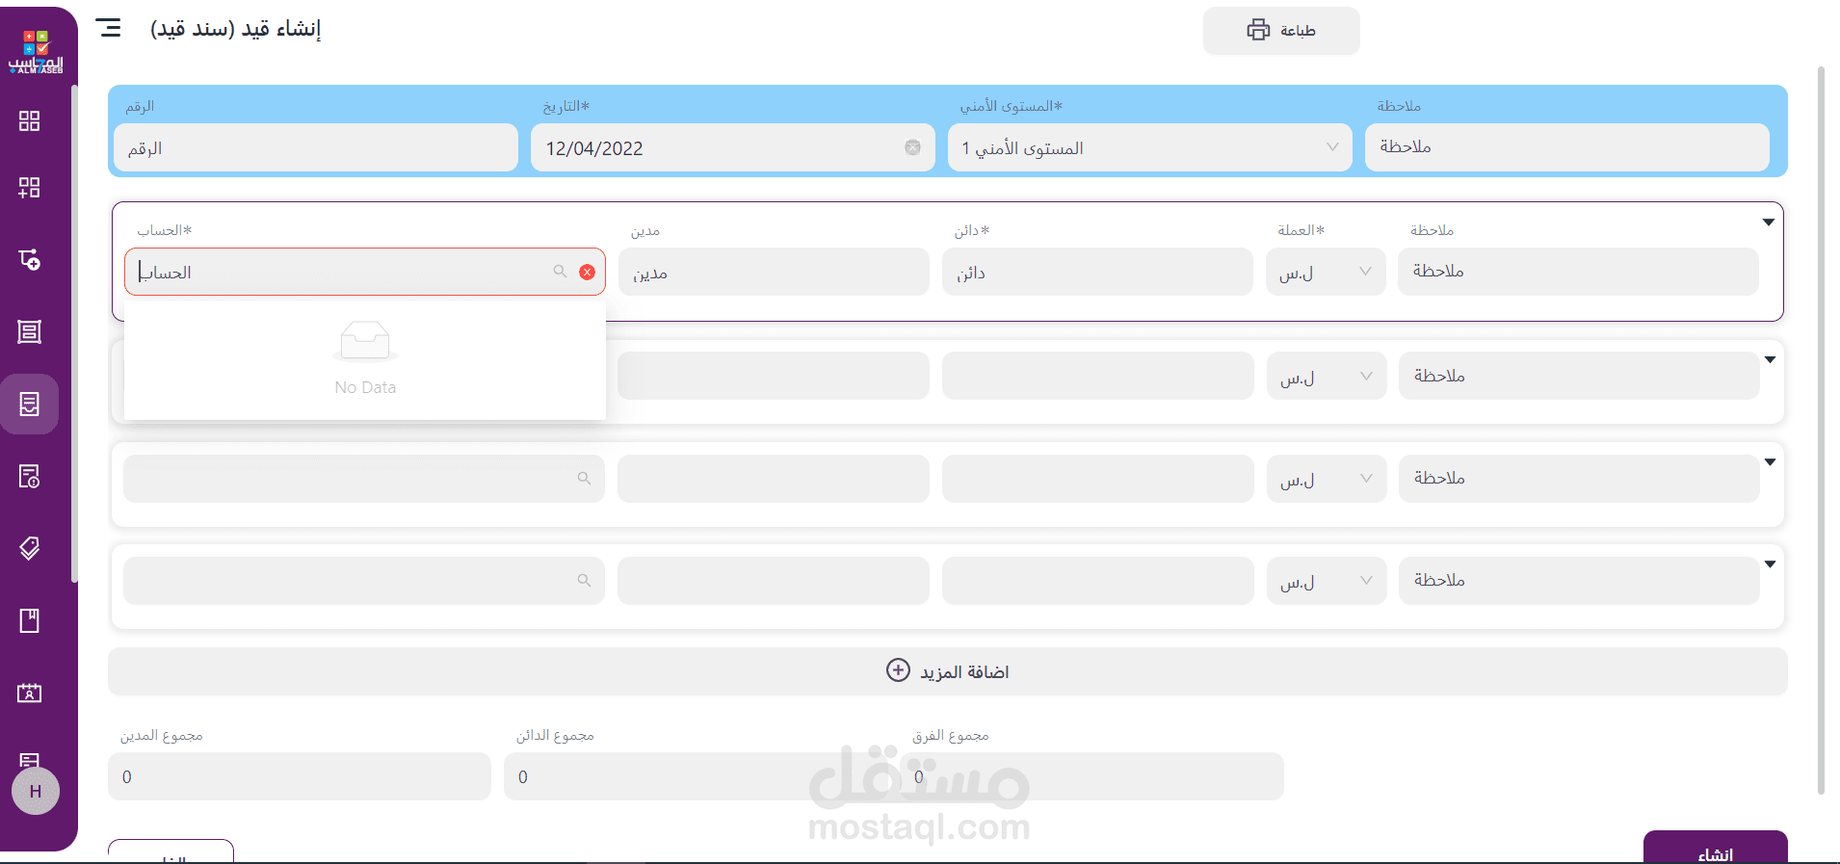This screenshot has height=864, width=1840.
Task: Expand the second entry line via its triangle
Action: [1770, 359]
